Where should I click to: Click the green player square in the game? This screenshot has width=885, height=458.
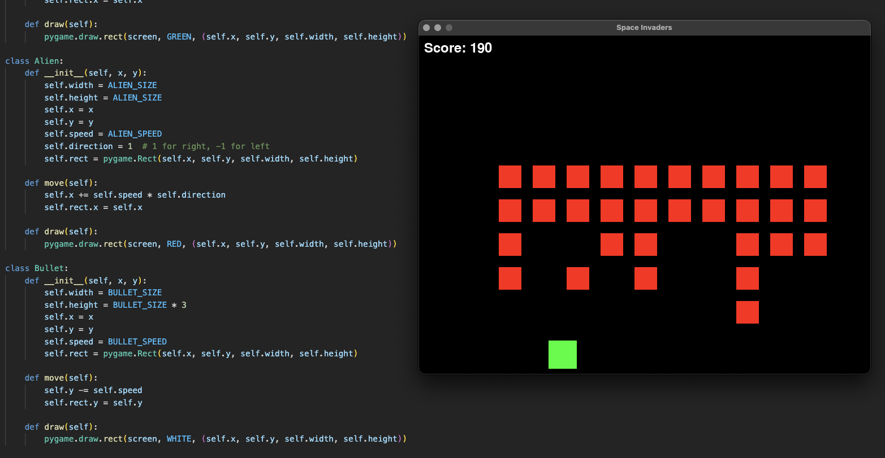coord(563,355)
